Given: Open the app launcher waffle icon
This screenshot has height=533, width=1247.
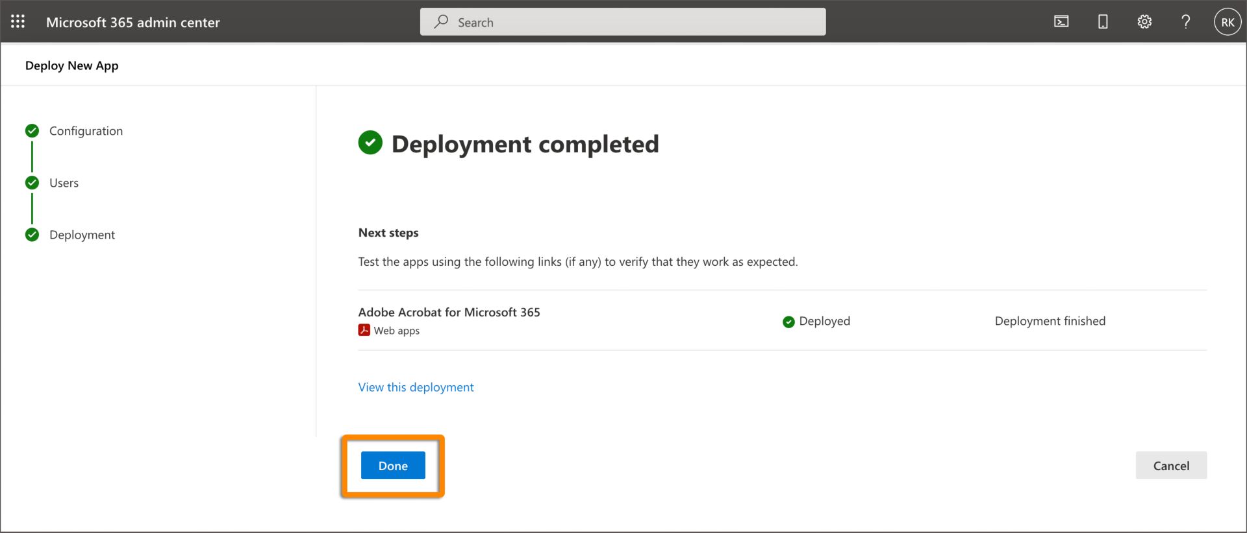Looking at the screenshot, I should (18, 21).
